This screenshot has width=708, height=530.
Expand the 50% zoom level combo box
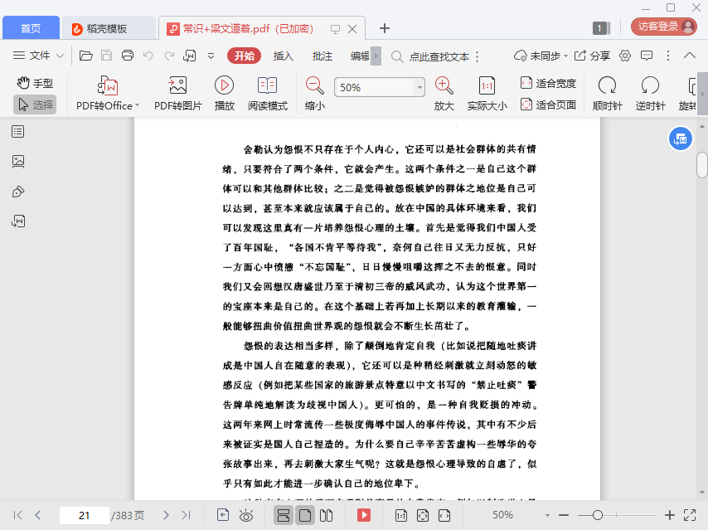419,87
